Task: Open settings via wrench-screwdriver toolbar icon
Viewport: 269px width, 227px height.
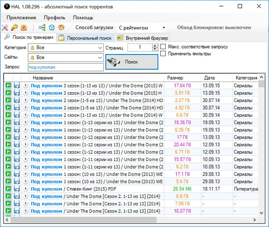Action: click(5, 27)
